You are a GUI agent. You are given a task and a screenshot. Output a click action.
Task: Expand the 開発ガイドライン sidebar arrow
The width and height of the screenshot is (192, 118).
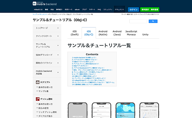58,63
